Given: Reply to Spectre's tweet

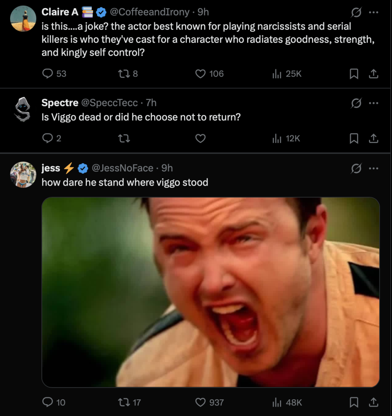Looking at the screenshot, I should [48, 139].
